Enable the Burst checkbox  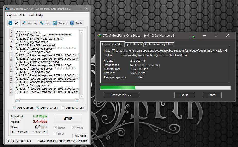pyautogui.click(x=55, y=133)
